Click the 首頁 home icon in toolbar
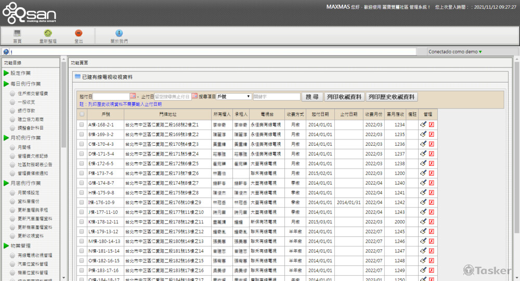The image size is (520, 281). click(17, 33)
